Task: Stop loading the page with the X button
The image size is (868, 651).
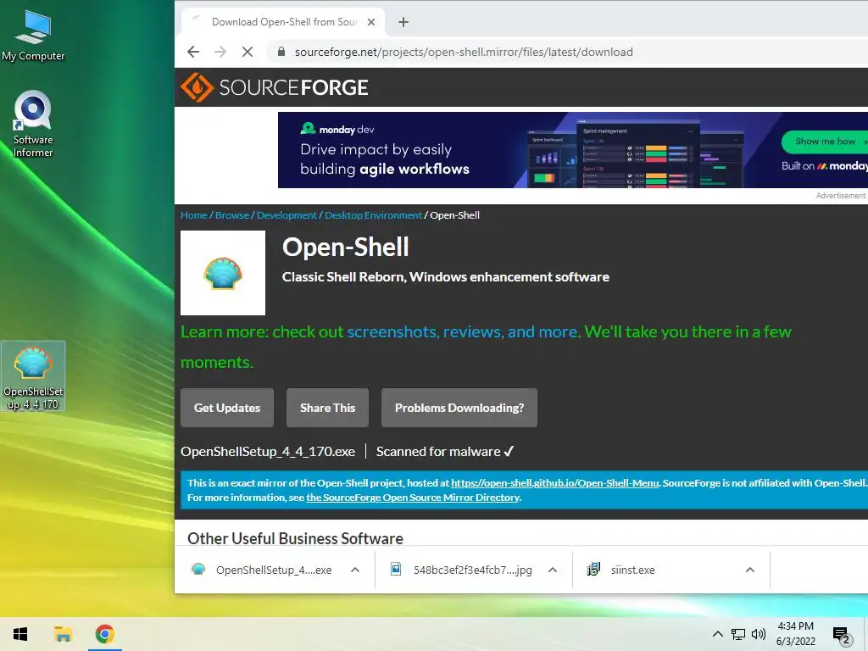Action: [248, 52]
